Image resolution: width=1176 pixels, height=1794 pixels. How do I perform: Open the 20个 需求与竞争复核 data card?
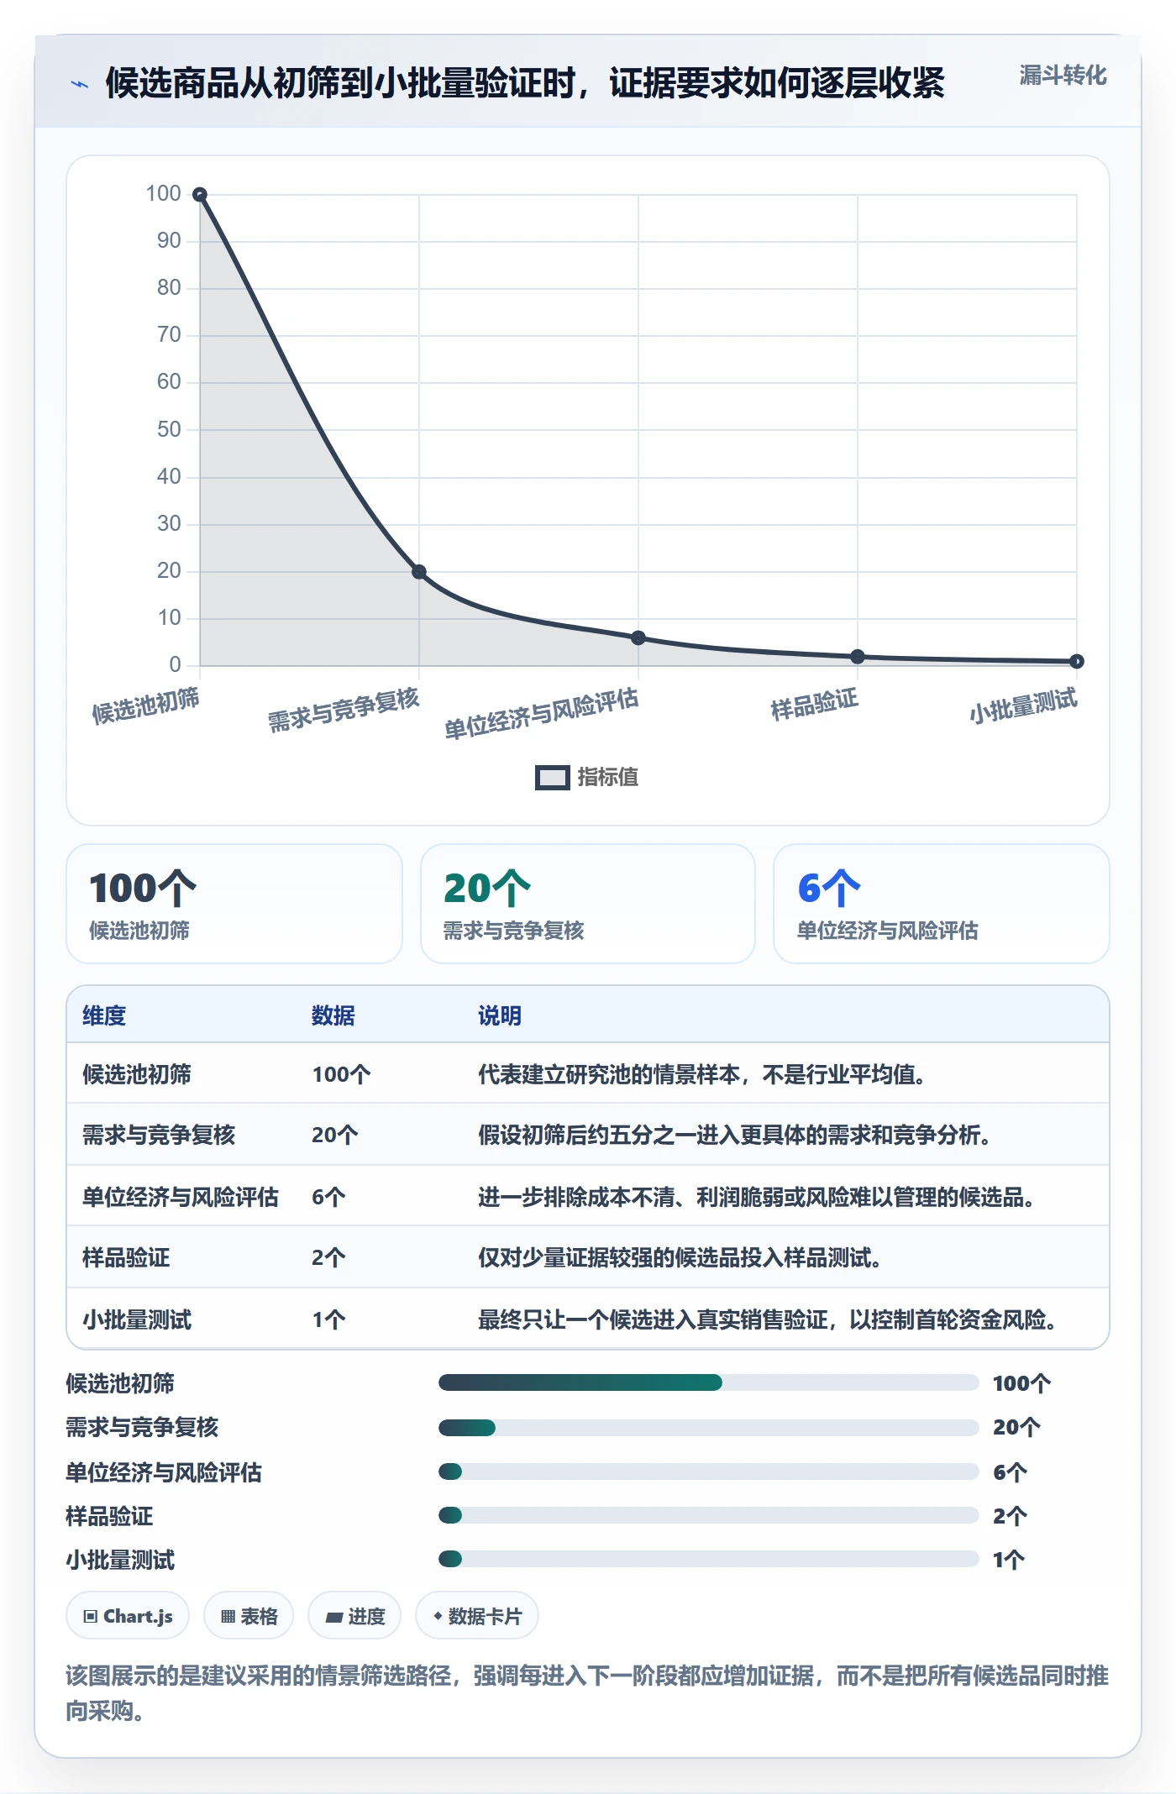pyautogui.click(x=588, y=904)
